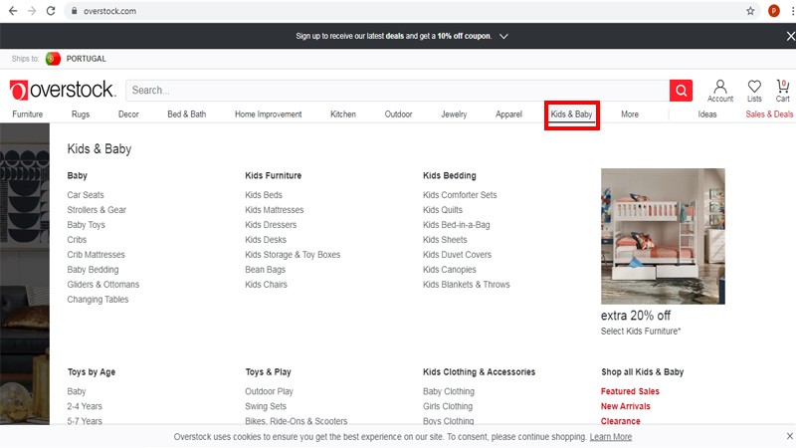This screenshot has width=796, height=448.
Task: Open the Sales & Deals menu
Action: (769, 114)
